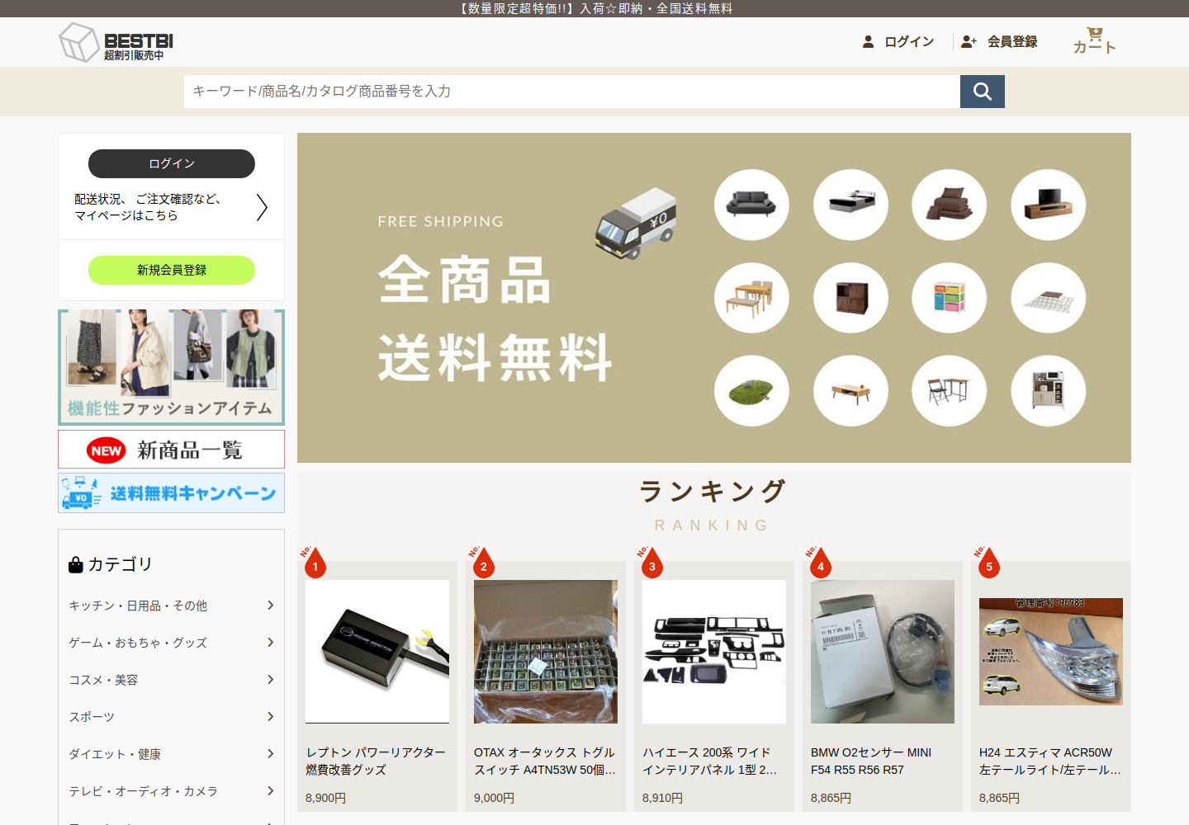Select the green rug circle icon

[751, 391]
